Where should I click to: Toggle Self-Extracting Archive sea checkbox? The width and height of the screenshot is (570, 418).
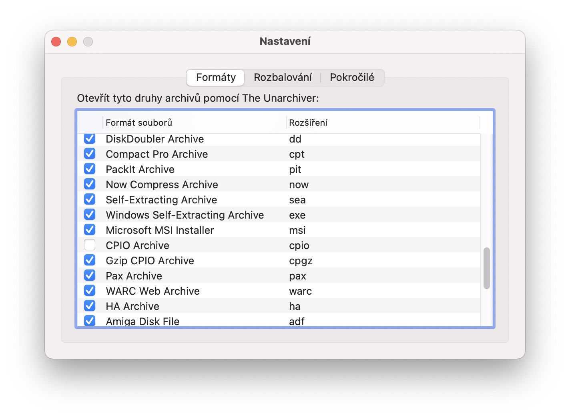[90, 199]
